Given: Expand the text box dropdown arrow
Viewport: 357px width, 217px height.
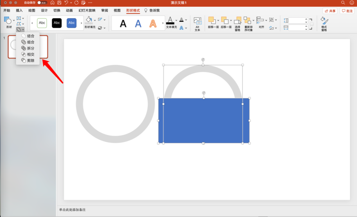Looking at the screenshot, I should [23, 18].
